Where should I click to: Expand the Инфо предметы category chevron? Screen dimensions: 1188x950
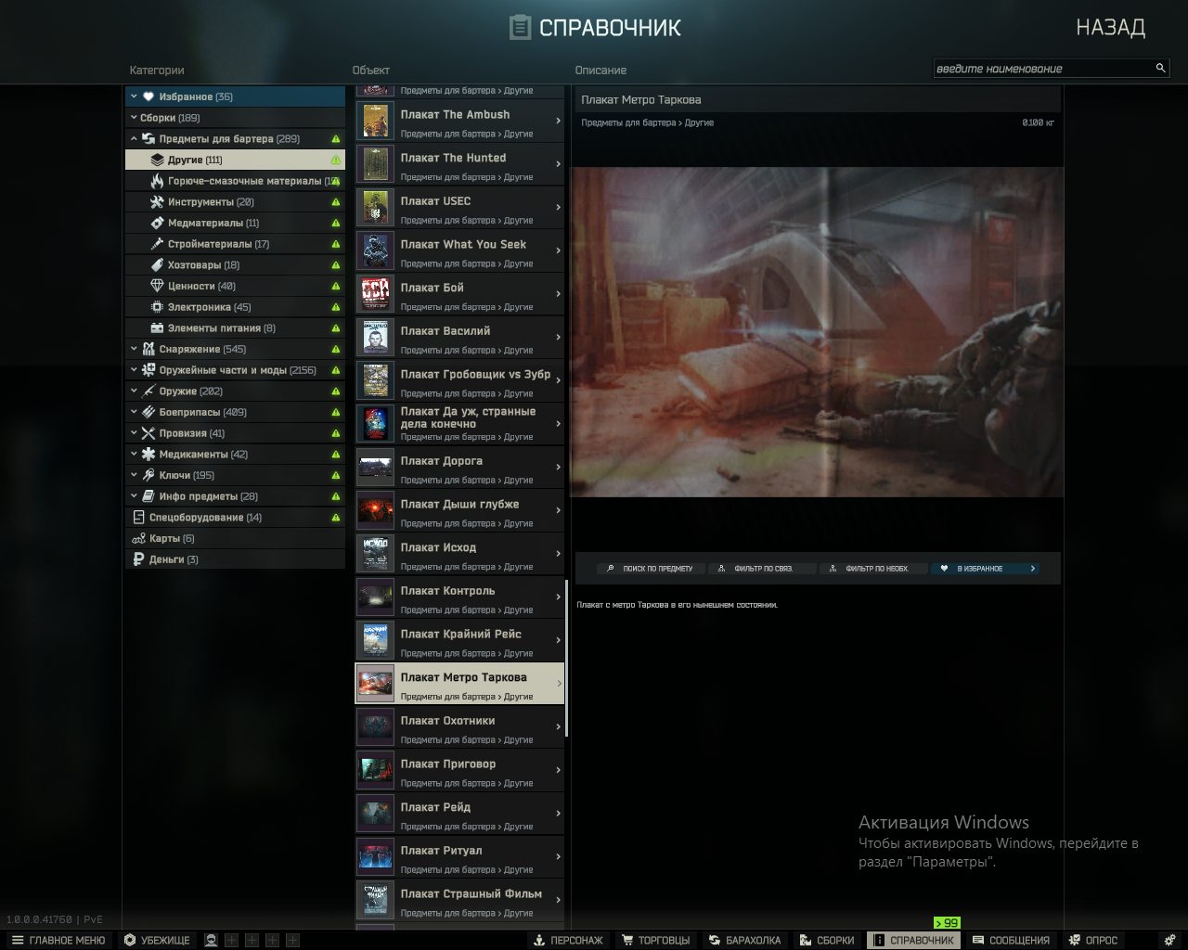coord(134,496)
